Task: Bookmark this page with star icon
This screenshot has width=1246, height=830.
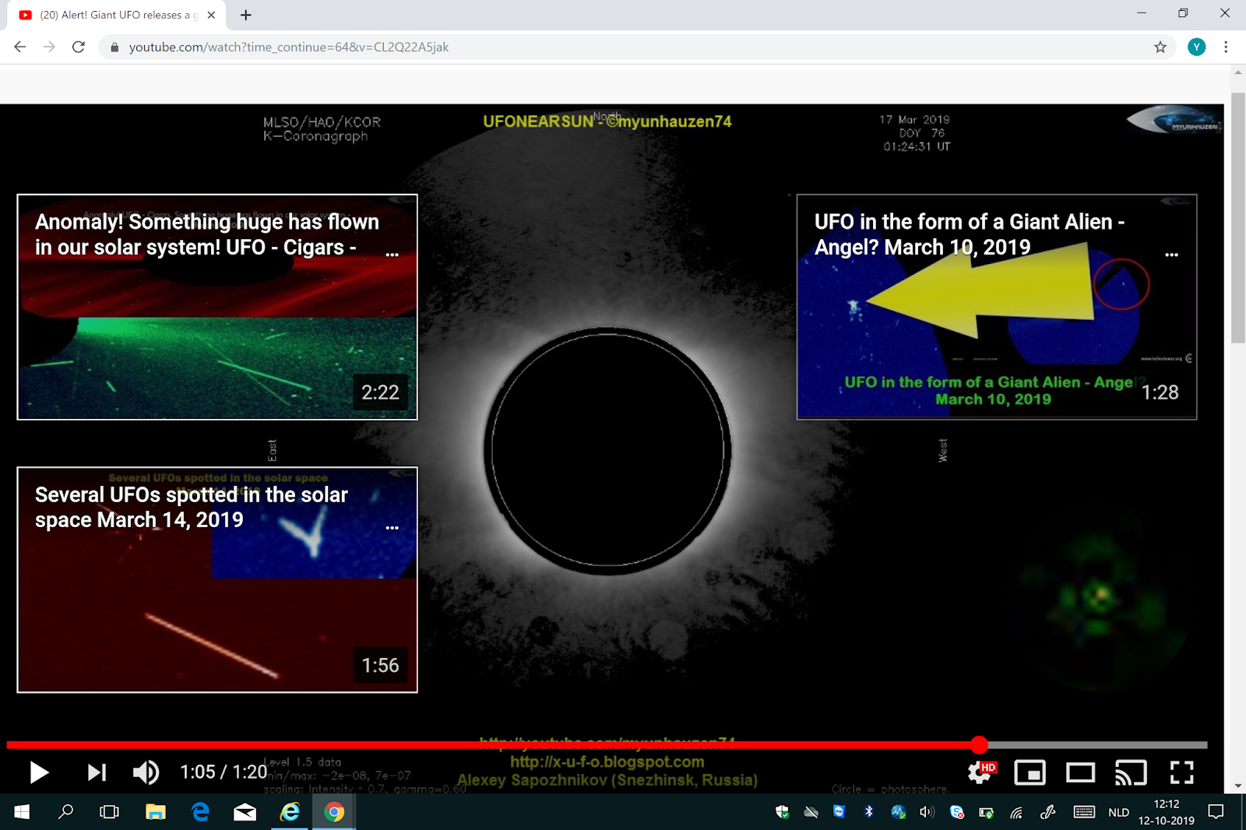Action: (x=1160, y=47)
